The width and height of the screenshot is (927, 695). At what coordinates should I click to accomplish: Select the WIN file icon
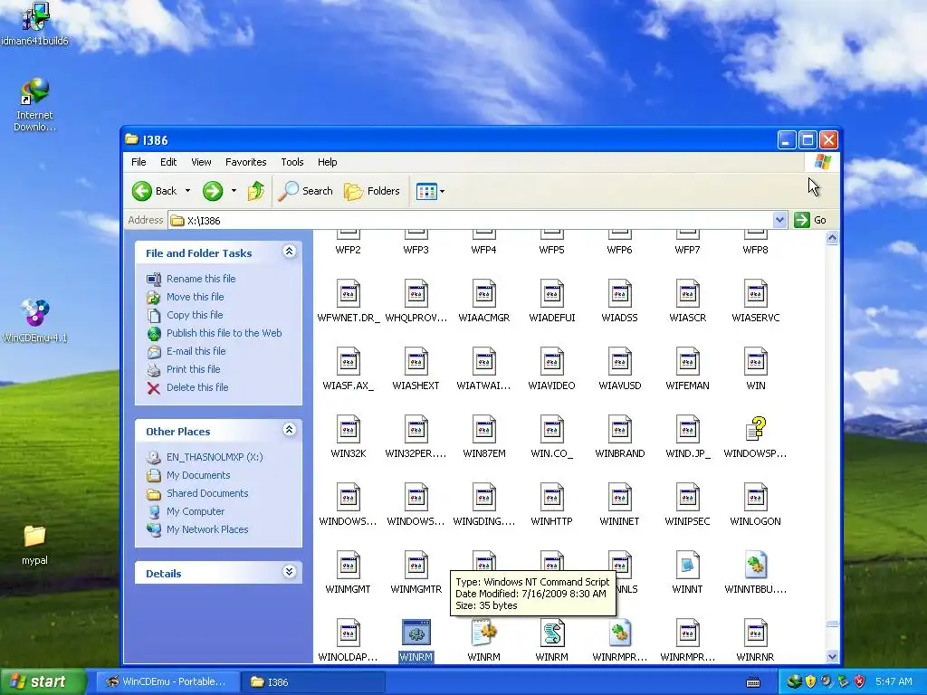pyautogui.click(x=756, y=362)
